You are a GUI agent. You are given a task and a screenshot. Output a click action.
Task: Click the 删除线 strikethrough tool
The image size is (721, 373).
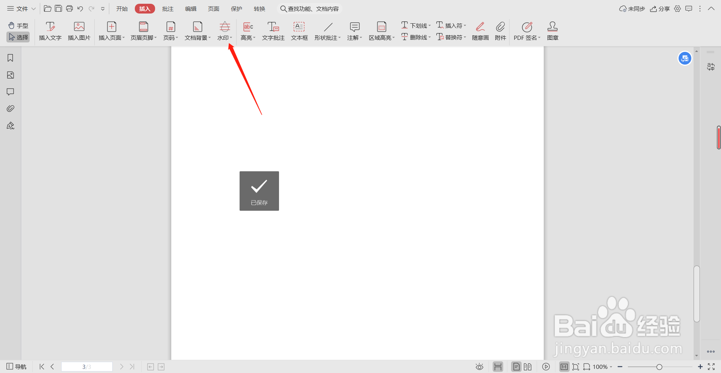(x=416, y=37)
